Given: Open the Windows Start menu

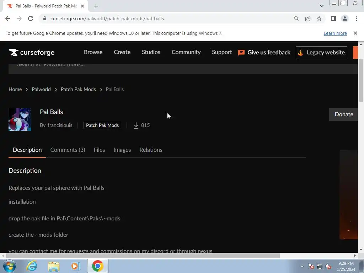Looking at the screenshot, I should pos(9,266).
